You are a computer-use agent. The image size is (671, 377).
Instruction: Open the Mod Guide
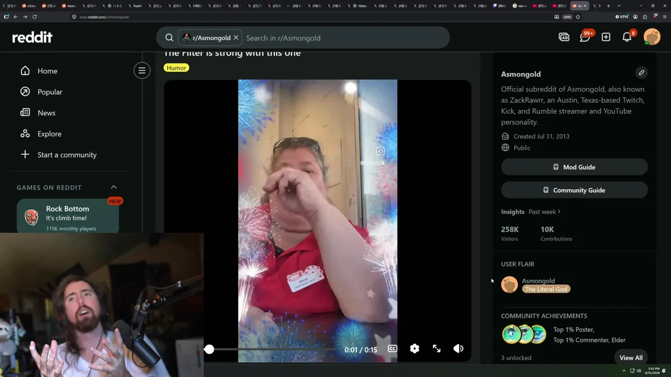coord(575,167)
